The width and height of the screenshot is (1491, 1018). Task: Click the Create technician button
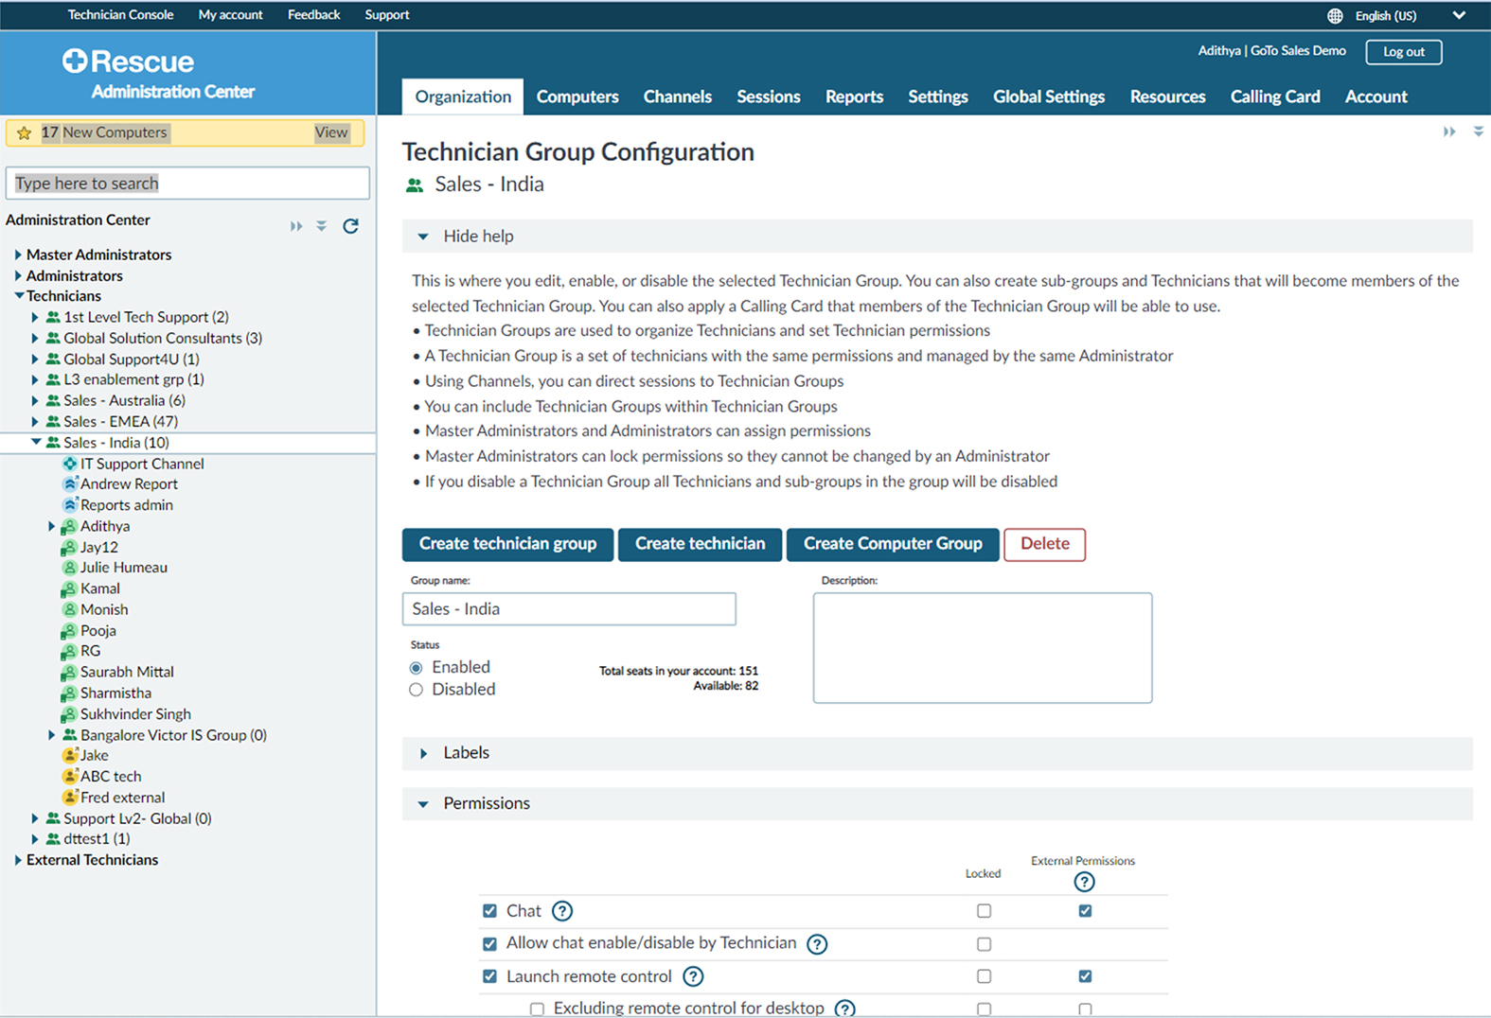point(700,544)
